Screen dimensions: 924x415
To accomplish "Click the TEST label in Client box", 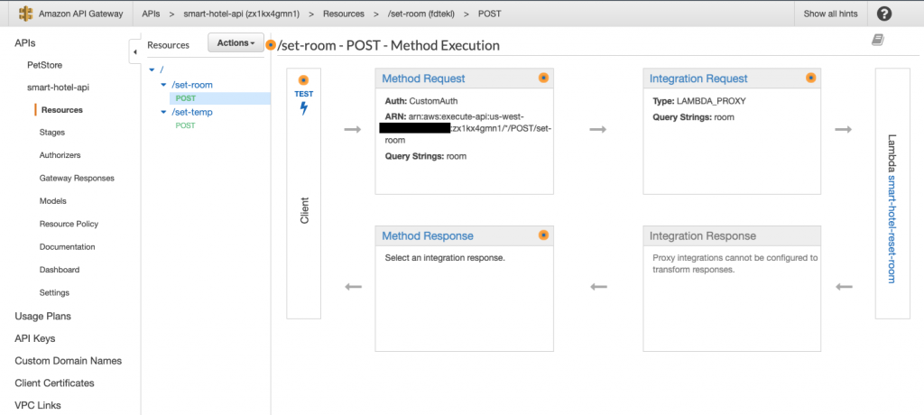I will click(x=304, y=94).
